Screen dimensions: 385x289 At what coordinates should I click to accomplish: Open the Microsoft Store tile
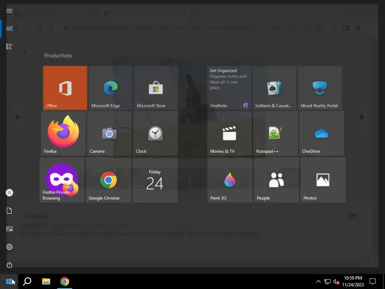156,88
